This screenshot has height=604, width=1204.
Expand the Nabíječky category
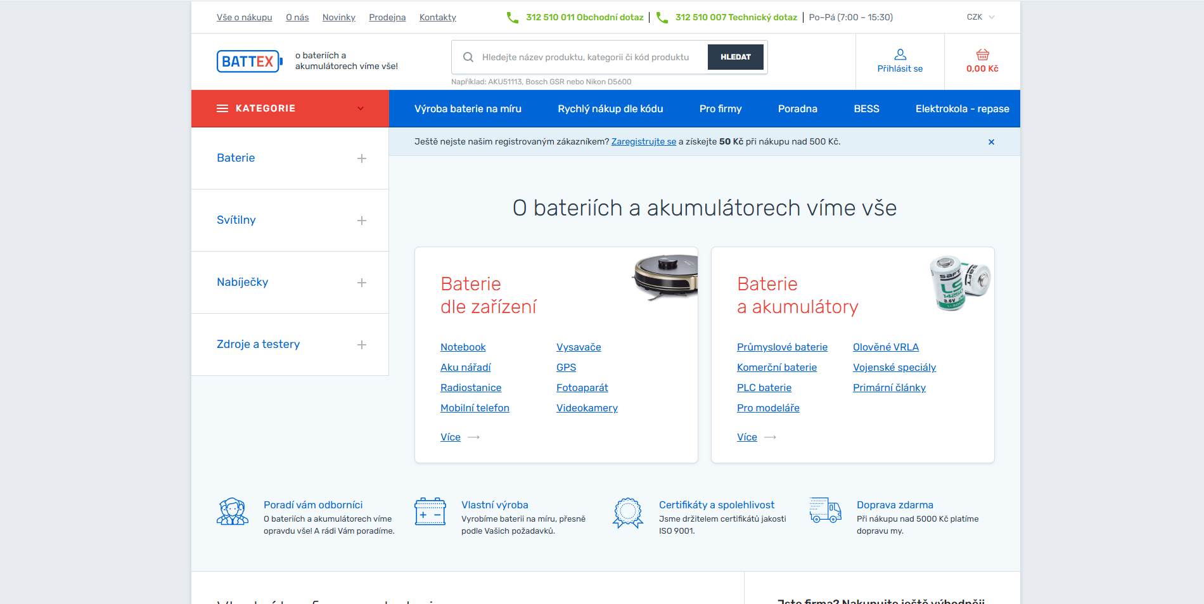point(362,283)
